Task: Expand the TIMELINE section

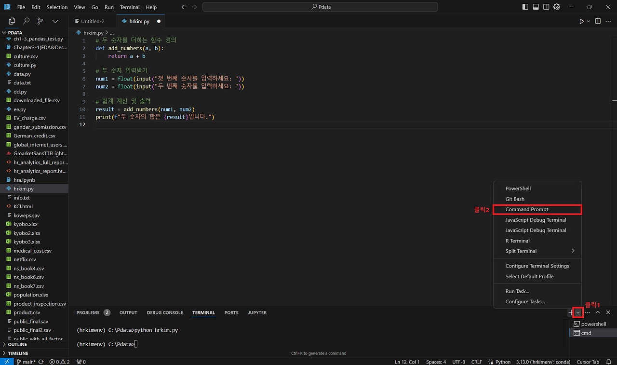Action: 34,353
